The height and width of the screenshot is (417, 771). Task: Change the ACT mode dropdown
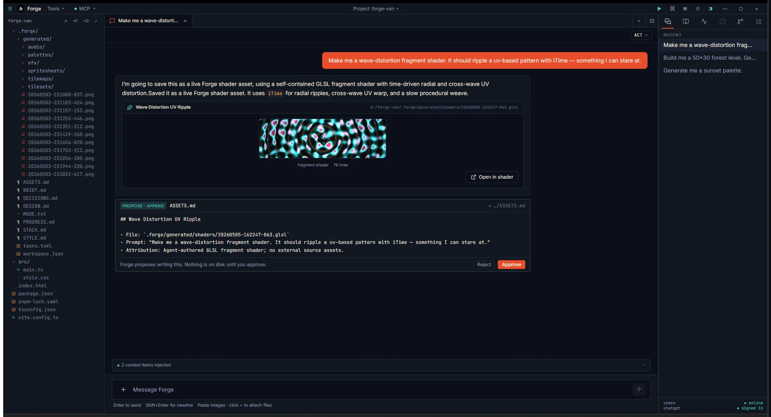point(641,35)
